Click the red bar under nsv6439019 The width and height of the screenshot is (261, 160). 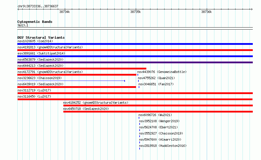pos(77,87)
